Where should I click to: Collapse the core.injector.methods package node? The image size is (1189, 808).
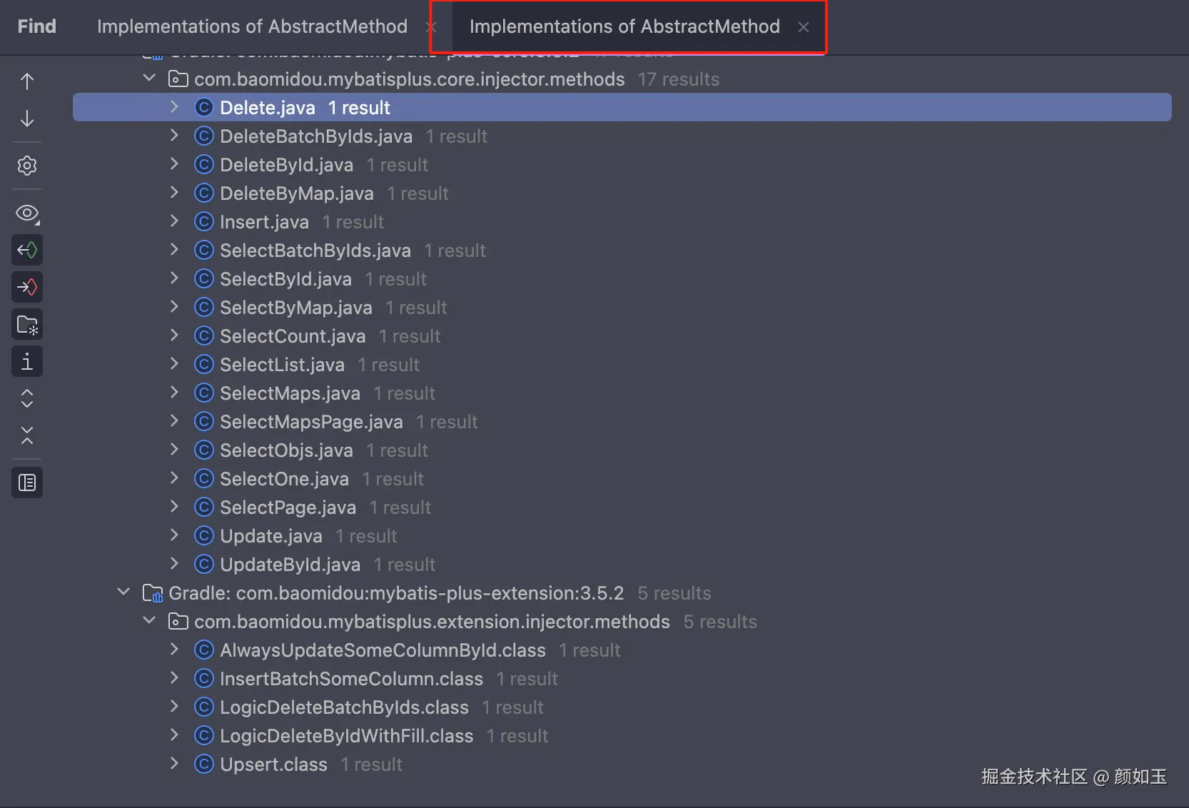[149, 79]
